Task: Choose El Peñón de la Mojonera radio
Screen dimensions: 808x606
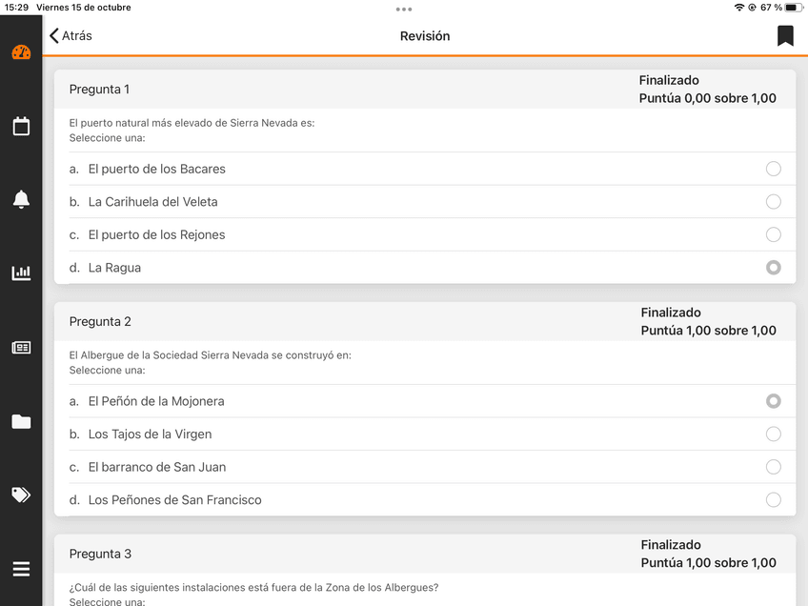Action: click(773, 401)
